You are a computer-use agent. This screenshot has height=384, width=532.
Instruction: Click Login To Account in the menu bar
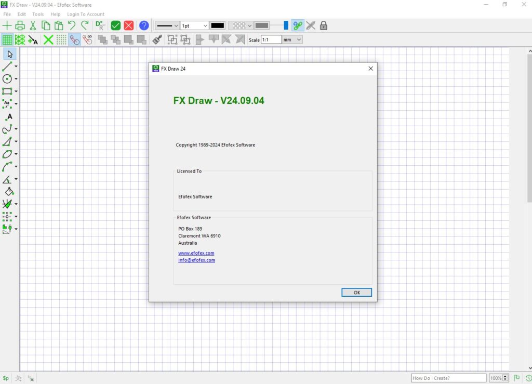86,14
